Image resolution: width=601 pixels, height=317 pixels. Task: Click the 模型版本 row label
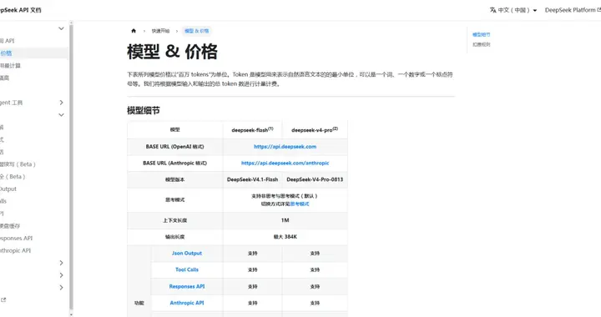pyautogui.click(x=174, y=179)
